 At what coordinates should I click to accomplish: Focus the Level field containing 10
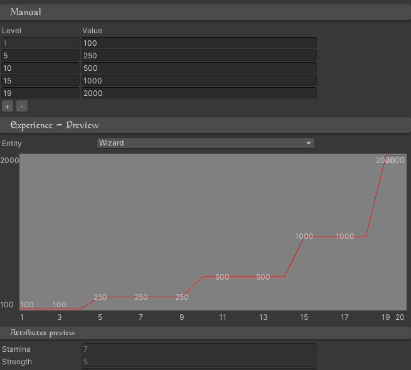click(x=40, y=68)
